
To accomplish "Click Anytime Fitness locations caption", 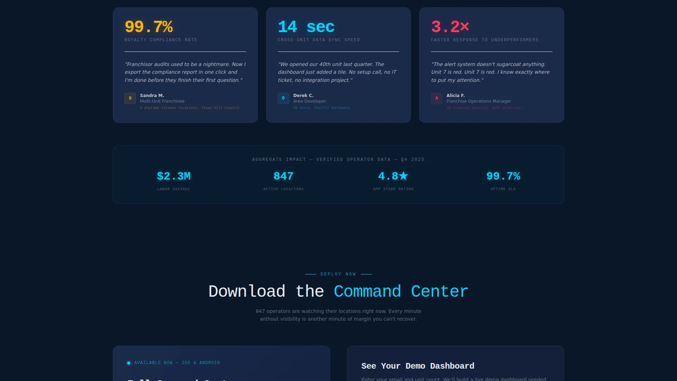I will coord(190,108).
